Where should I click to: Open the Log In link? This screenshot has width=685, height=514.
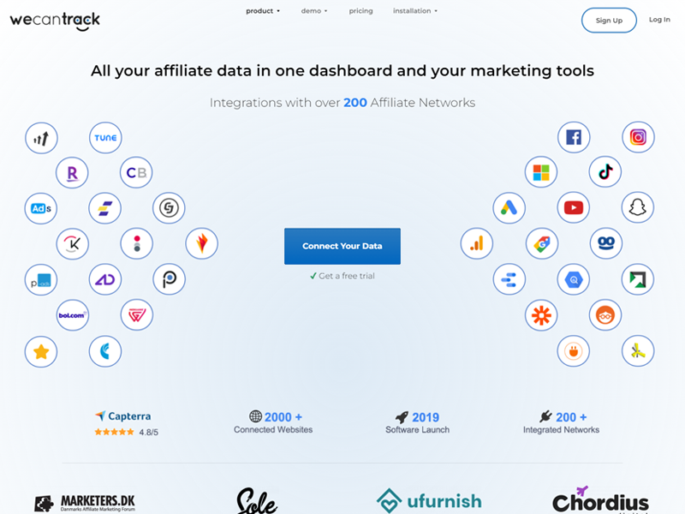[x=659, y=20]
